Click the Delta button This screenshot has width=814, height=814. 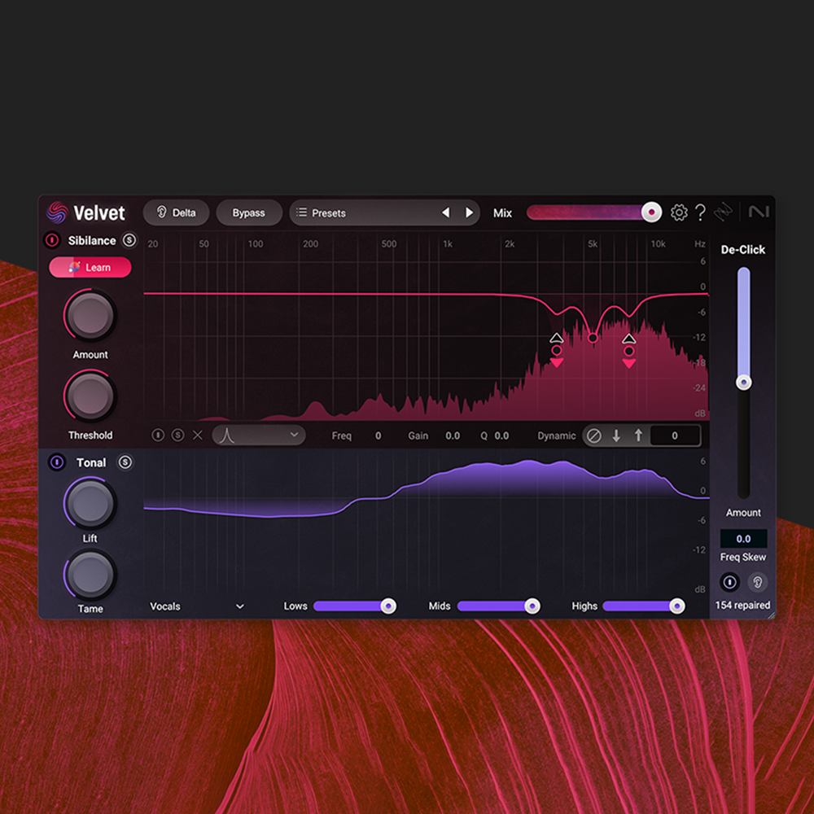click(x=176, y=212)
